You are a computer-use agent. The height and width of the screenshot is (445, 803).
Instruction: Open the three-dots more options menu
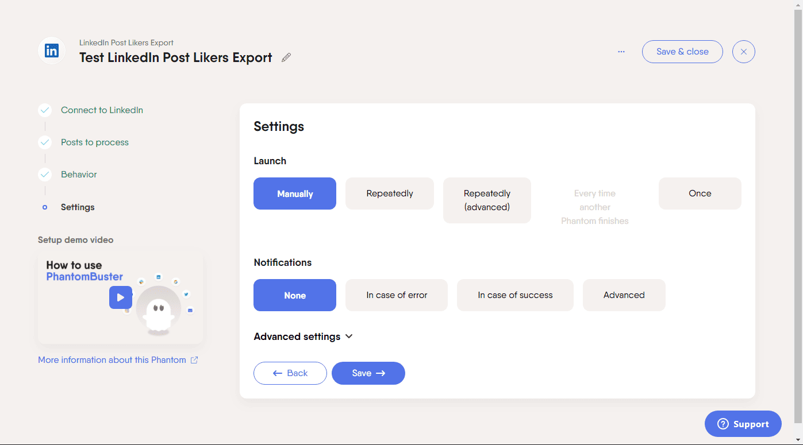(x=621, y=52)
